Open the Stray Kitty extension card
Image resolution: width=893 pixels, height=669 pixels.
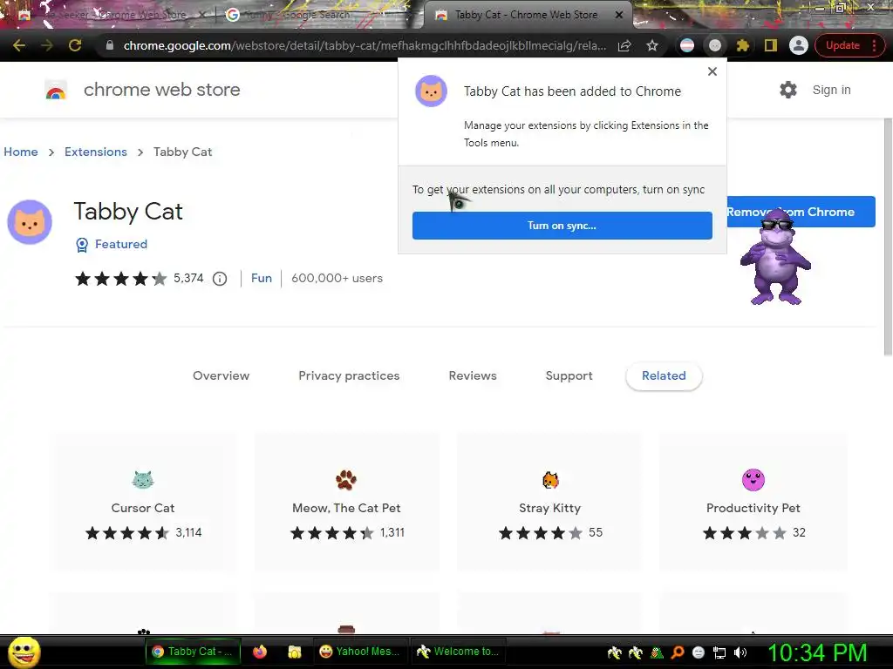[x=550, y=503]
